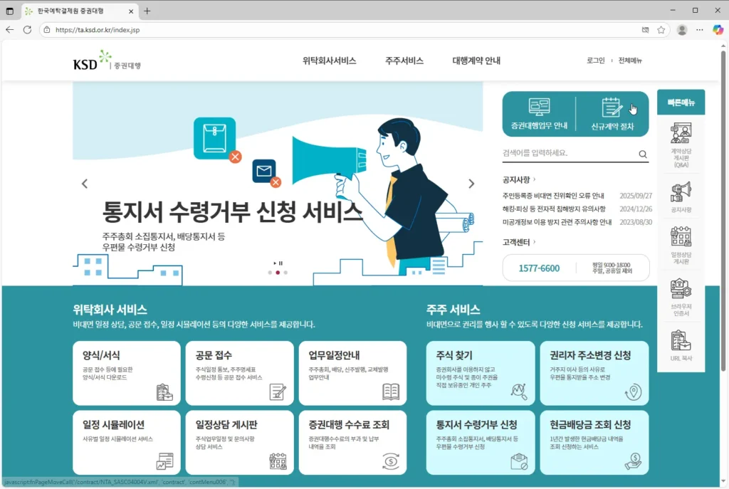Image resolution: width=729 pixels, height=489 pixels.
Task: Open the 업무일정안내 service card
Action: coord(353,373)
